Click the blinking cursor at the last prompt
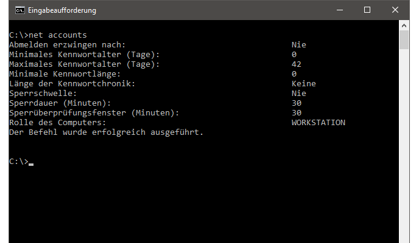The height and width of the screenshot is (243, 419). pos(31,163)
